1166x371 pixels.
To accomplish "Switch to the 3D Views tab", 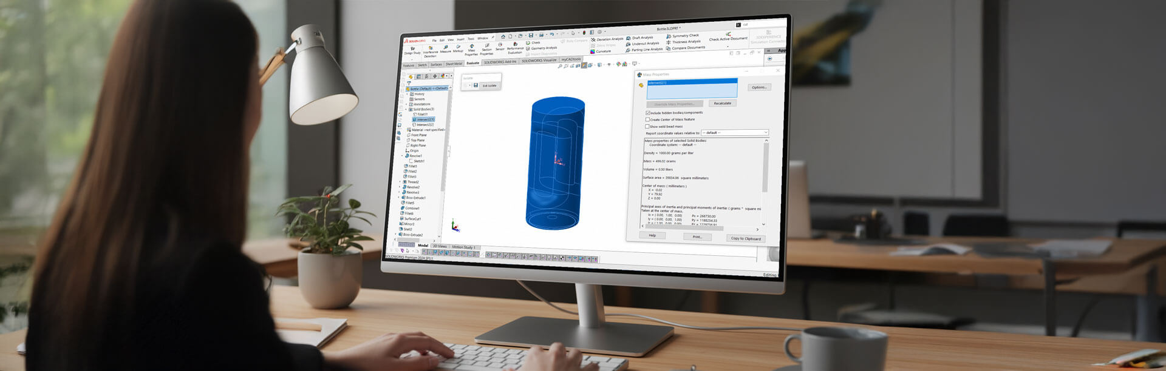I will (x=438, y=246).
